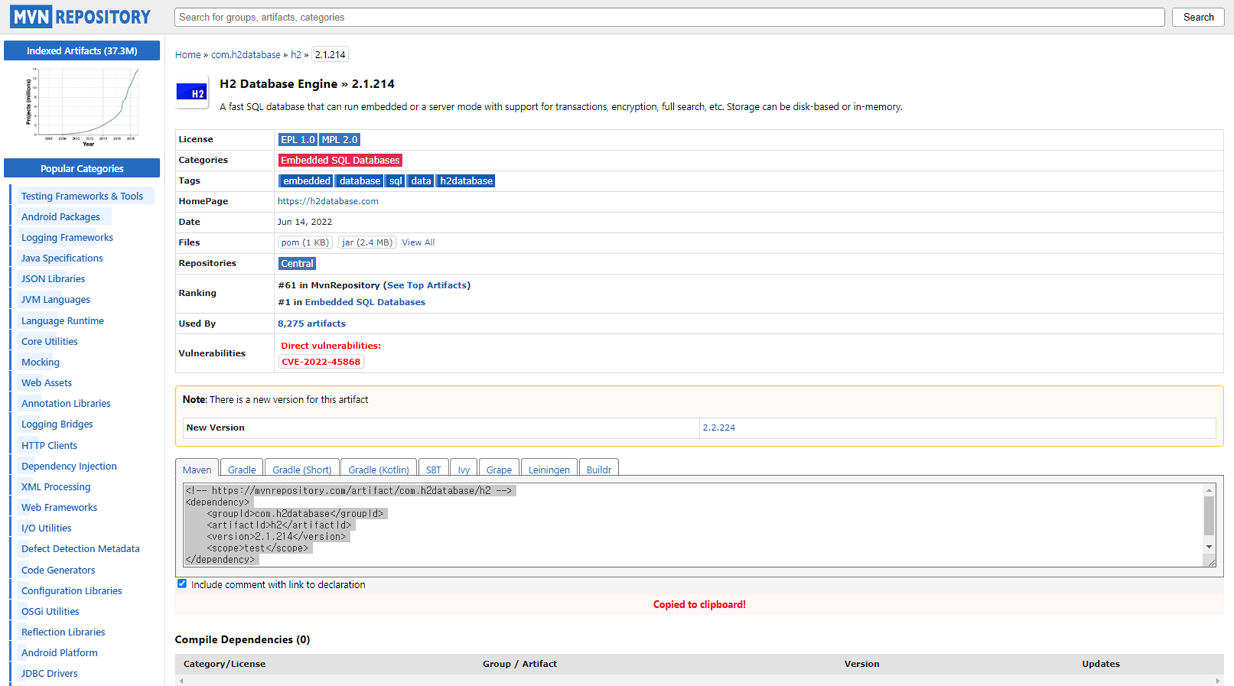
Task: Open the Buildr tab
Action: (x=598, y=469)
